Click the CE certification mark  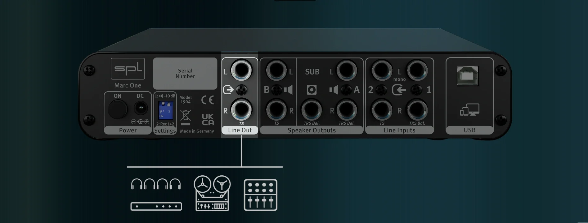(207, 100)
